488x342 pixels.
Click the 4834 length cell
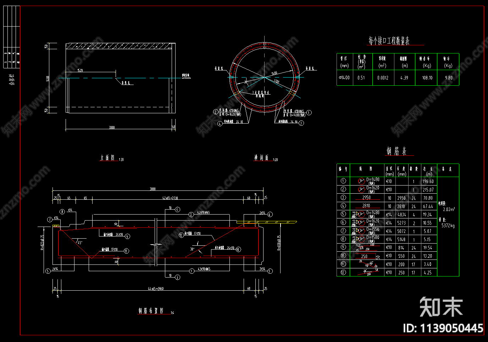click(x=401, y=215)
